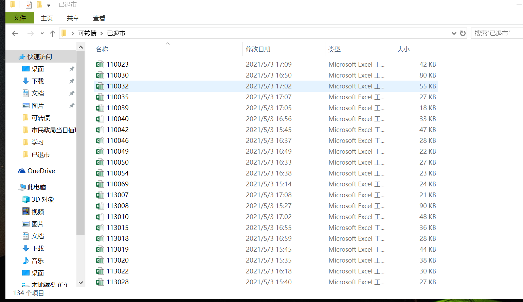Select the file named 113022
This screenshot has width=523, height=302.
(x=118, y=271)
